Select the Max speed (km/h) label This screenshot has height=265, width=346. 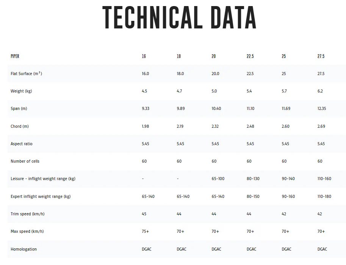click(27, 231)
